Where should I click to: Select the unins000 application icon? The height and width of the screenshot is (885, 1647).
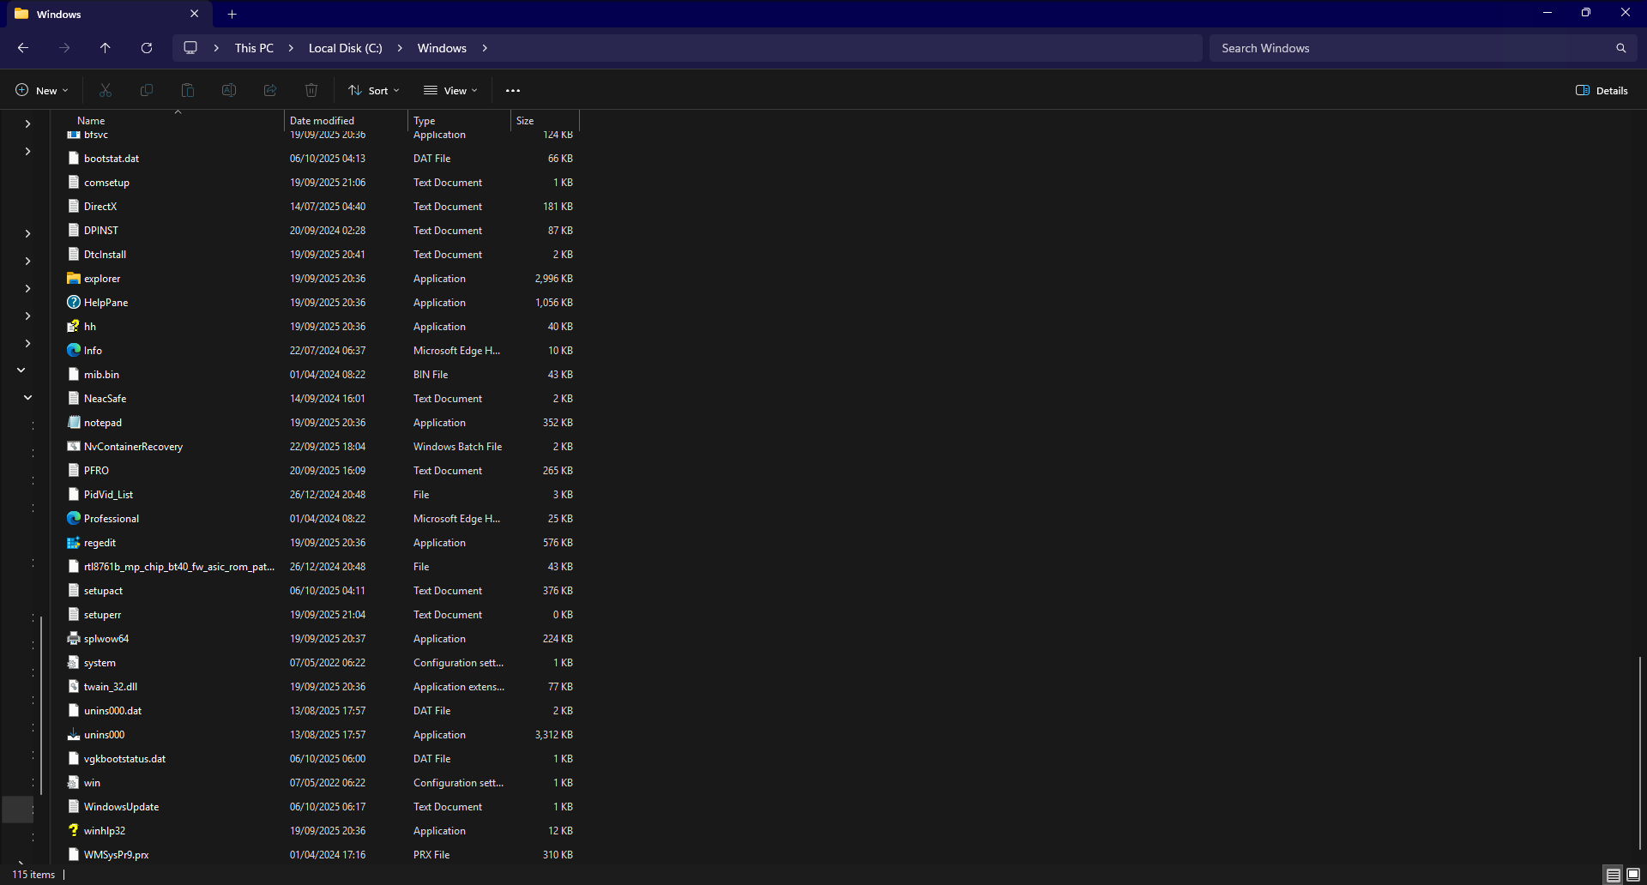(74, 735)
